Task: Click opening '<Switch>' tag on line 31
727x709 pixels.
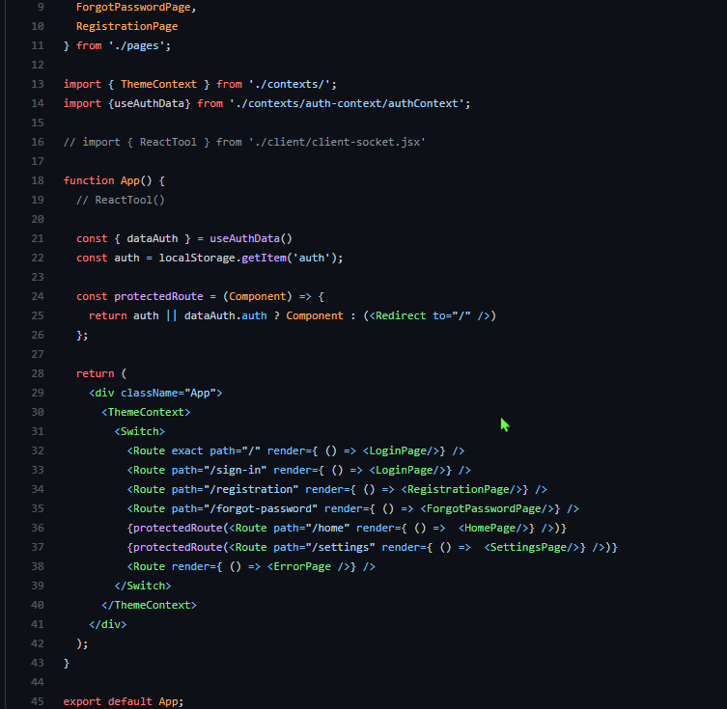Action: coord(140,431)
